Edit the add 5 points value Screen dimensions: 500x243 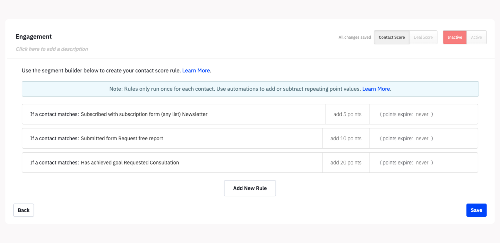(347, 114)
